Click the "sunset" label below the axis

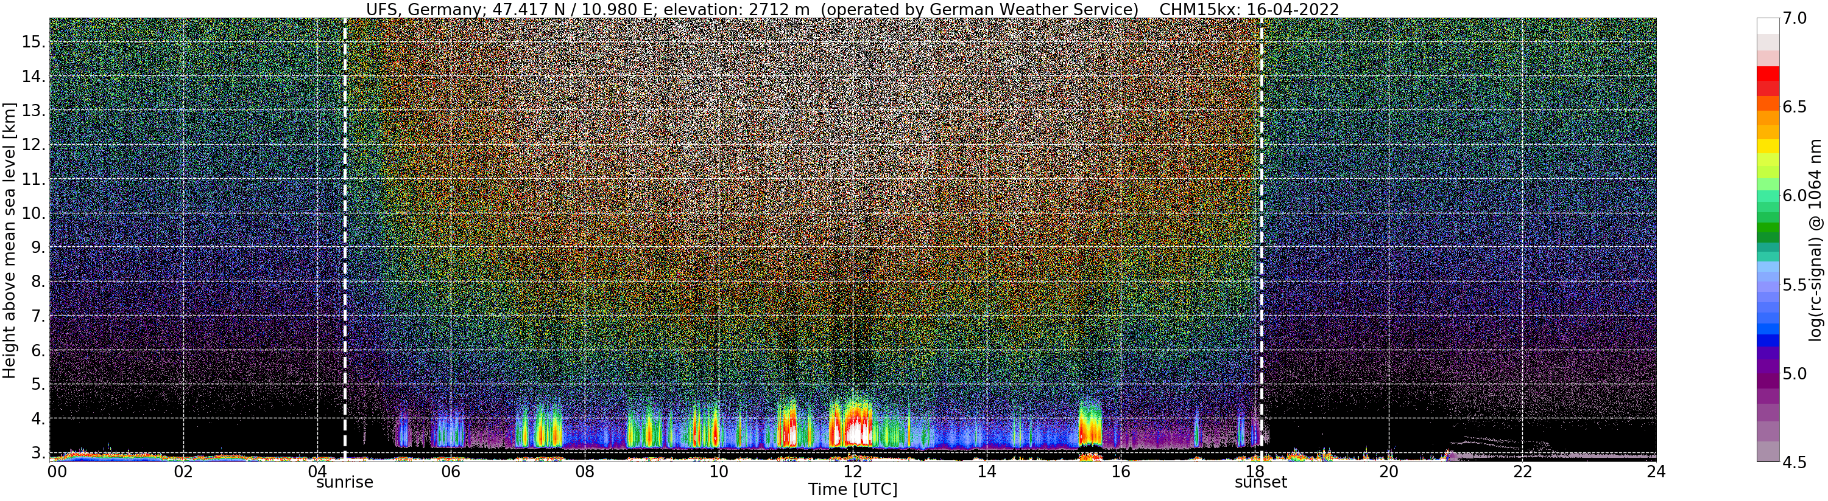coord(1261,483)
